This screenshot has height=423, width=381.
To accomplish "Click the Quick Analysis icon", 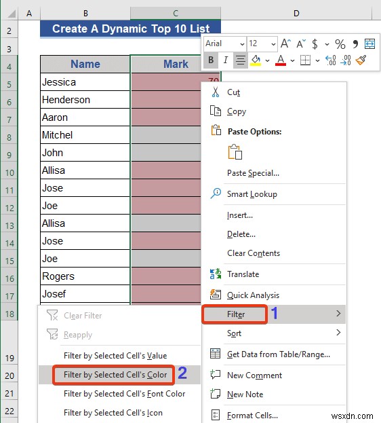I will click(216, 295).
